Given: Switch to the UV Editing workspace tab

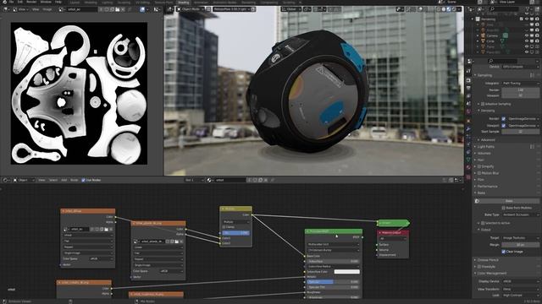Looking at the screenshot, I should [x=142, y=2].
